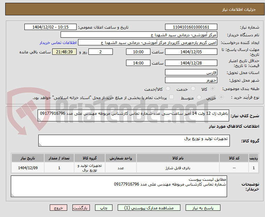
Task: Click the date cell 1404/12/09
Action: tap(28, 168)
